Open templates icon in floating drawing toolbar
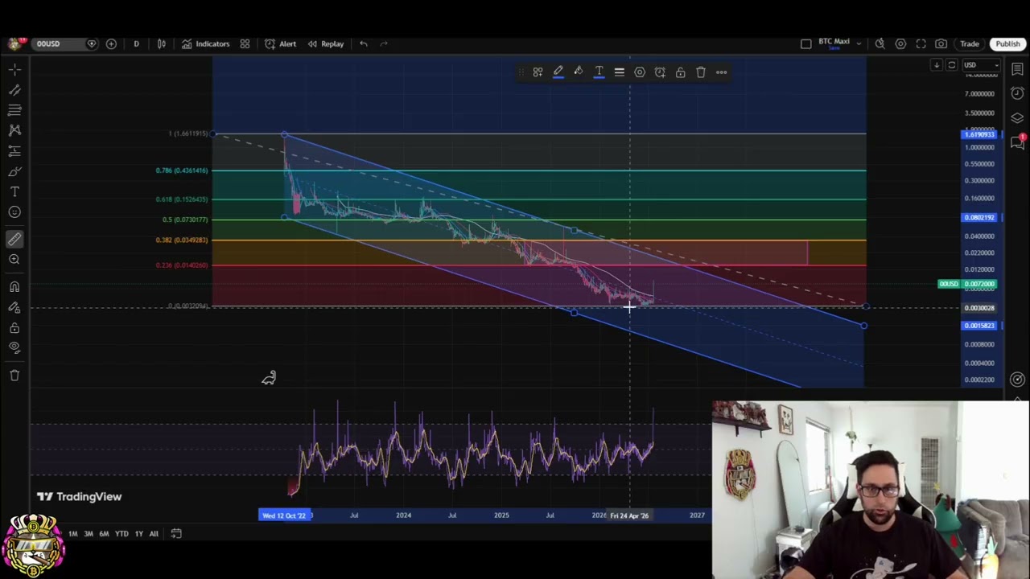This screenshot has width=1030, height=579. point(538,72)
